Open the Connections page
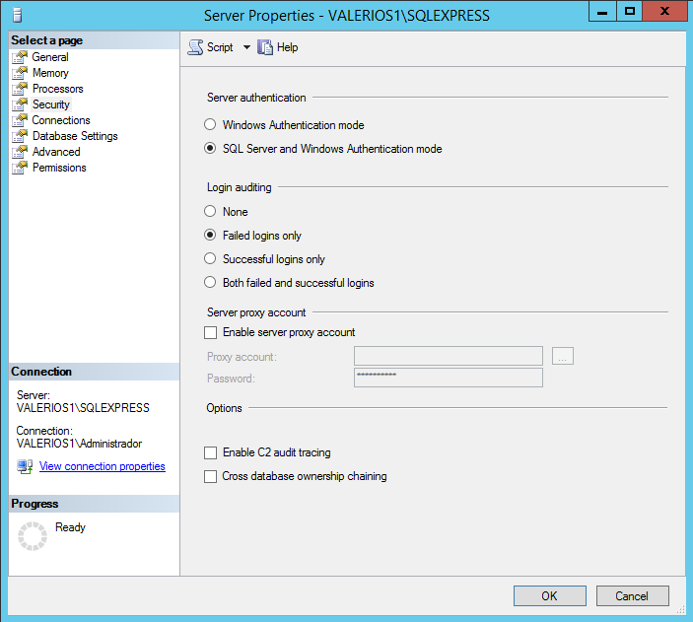Screen dimensions: 693x622 pos(61,120)
